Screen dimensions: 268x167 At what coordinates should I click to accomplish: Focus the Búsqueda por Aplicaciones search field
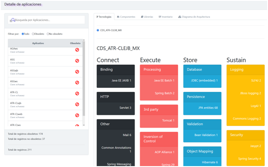pos(46,20)
